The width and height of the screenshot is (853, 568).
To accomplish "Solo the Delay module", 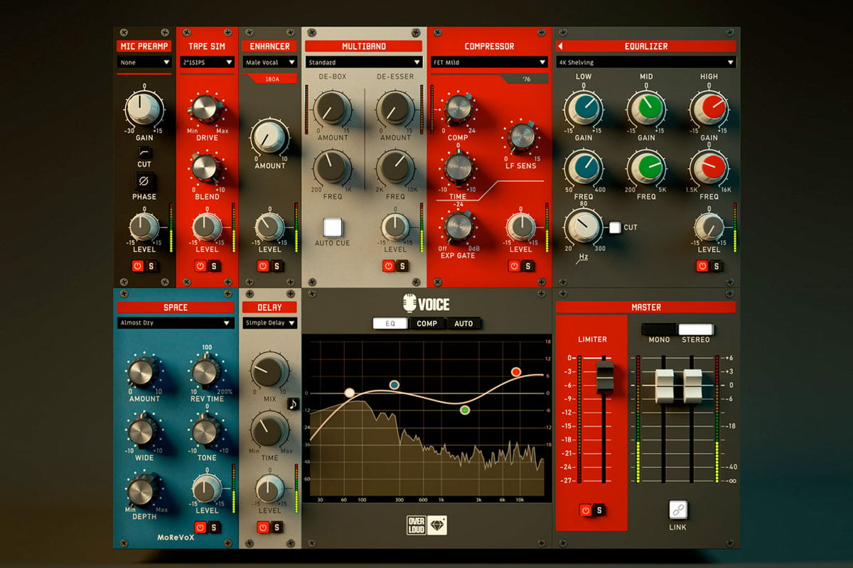I will (x=276, y=527).
